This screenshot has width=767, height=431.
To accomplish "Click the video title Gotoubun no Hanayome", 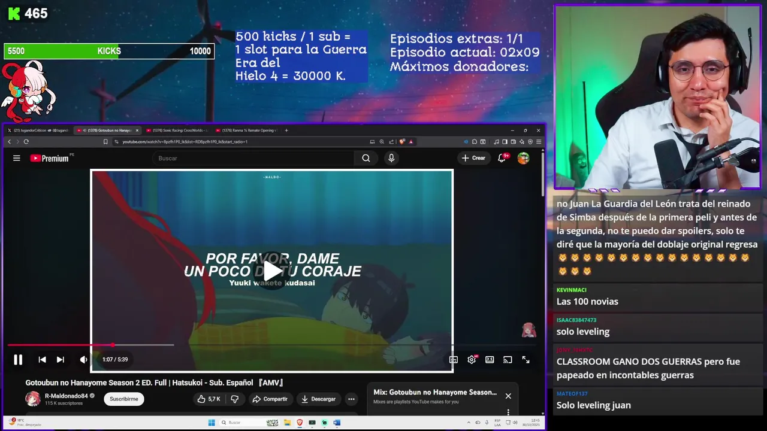I will pyautogui.click(x=155, y=383).
